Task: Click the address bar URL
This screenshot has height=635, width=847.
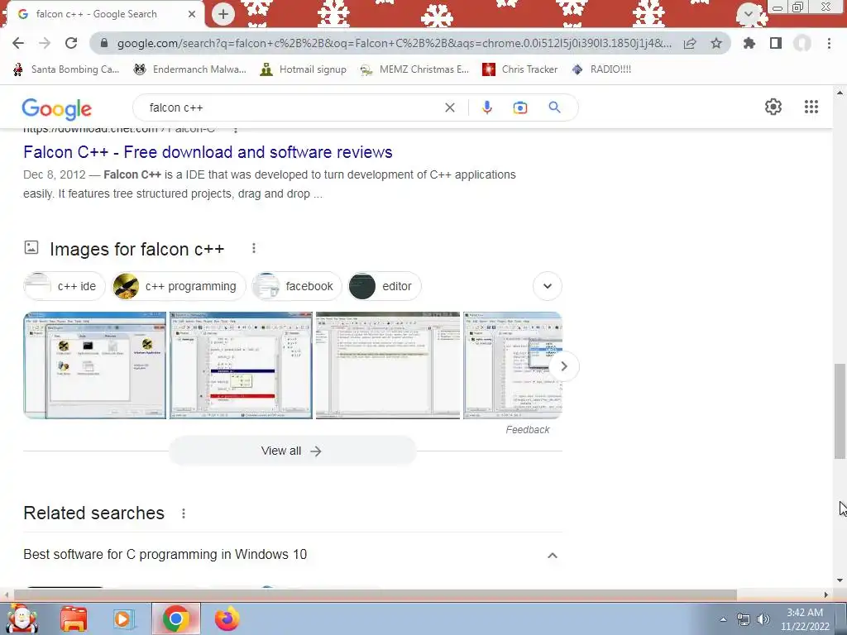Action: (x=395, y=43)
